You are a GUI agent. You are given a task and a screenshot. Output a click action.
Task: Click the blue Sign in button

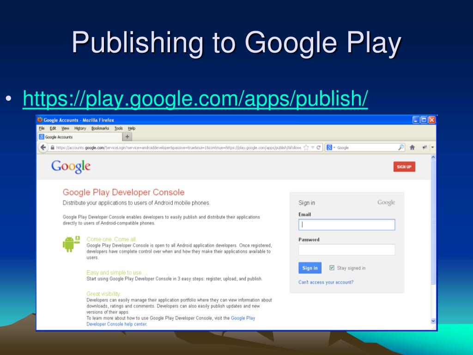click(x=310, y=268)
